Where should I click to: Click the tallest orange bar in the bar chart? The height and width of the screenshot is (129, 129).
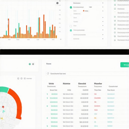pyautogui.click(x=44, y=26)
